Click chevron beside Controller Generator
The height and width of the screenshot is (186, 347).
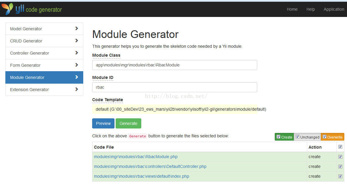tap(77, 53)
